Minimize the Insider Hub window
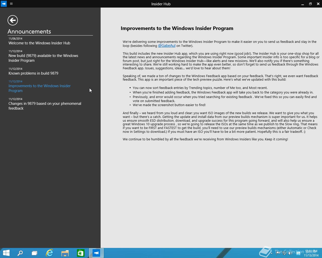Image resolution: width=322 pixels, height=258 pixels. (303, 4)
